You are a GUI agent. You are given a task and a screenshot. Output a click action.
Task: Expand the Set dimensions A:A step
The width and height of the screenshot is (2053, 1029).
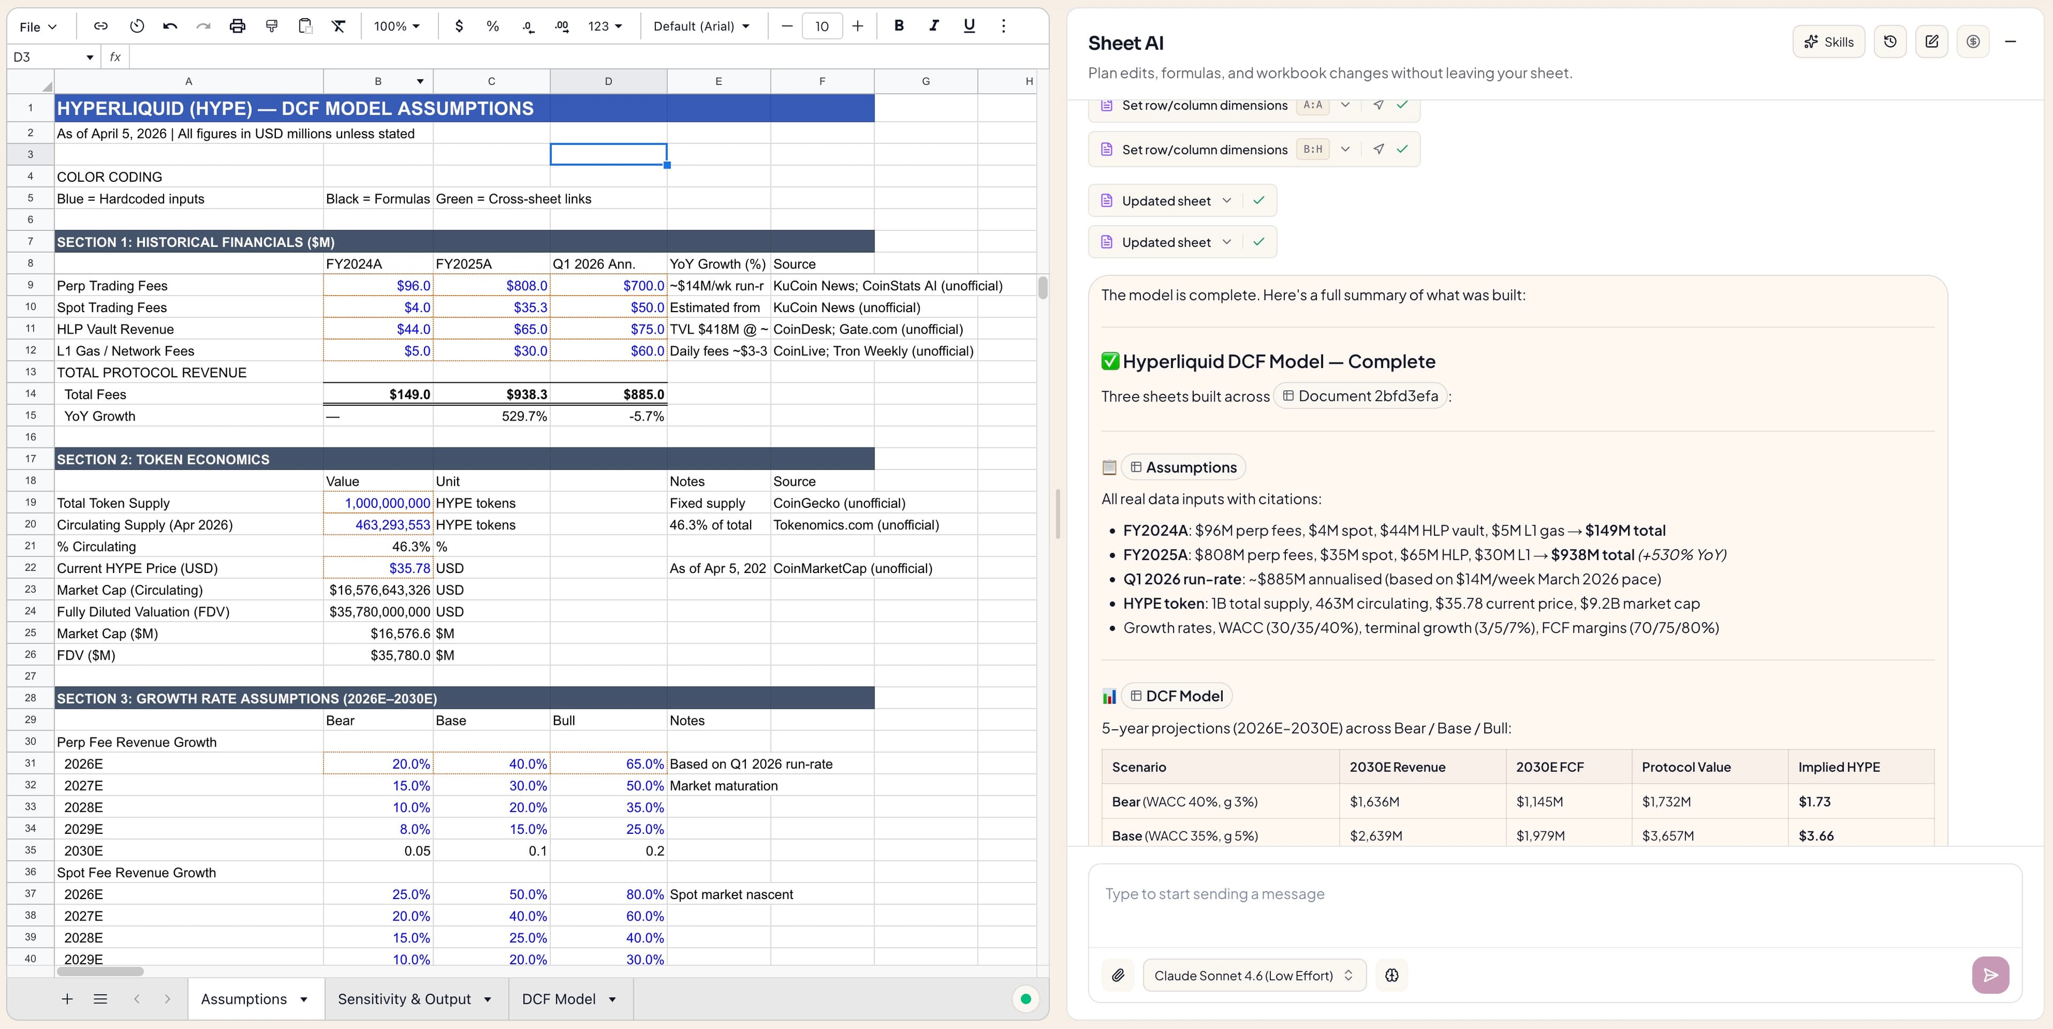pyautogui.click(x=1345, y=105)
